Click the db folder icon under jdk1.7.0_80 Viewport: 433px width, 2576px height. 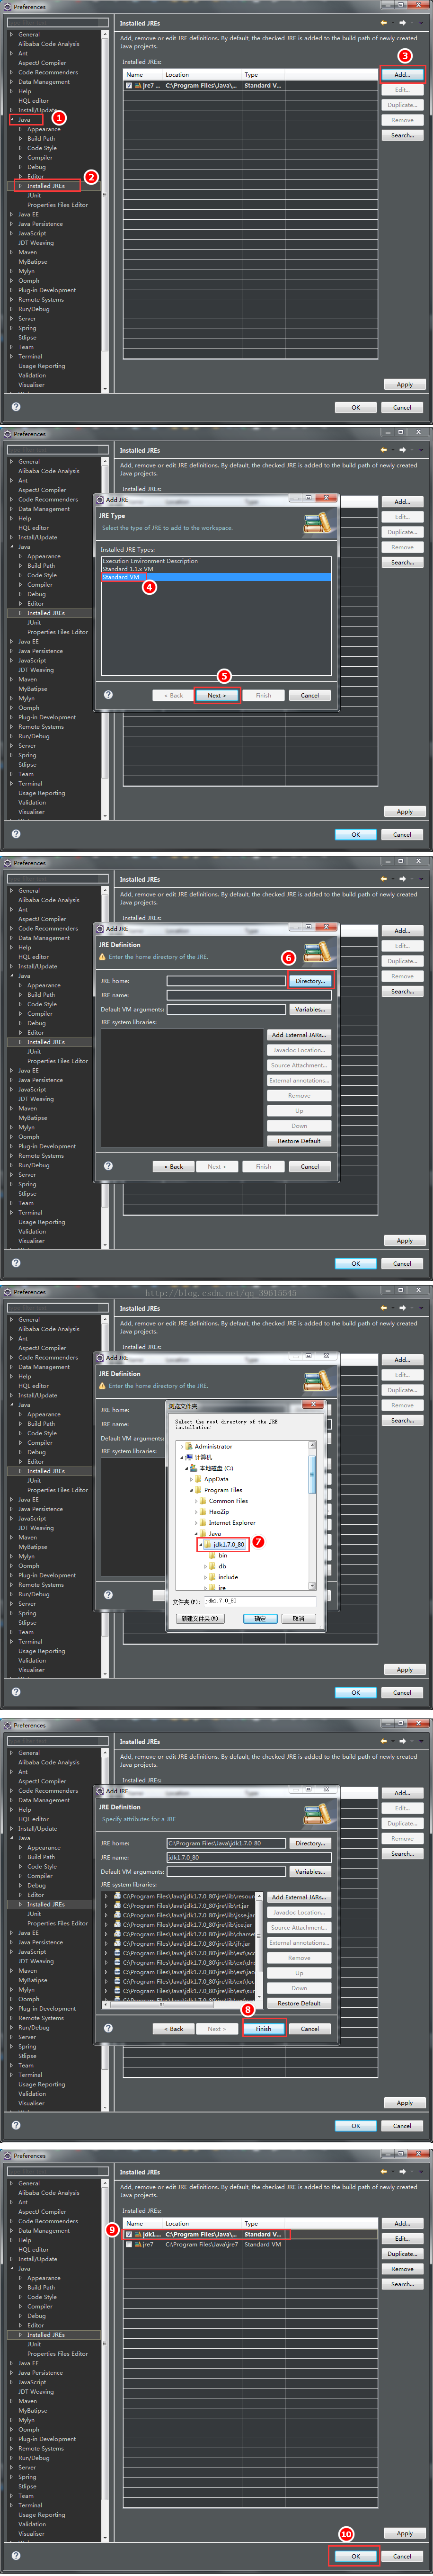pos(212,1566)
